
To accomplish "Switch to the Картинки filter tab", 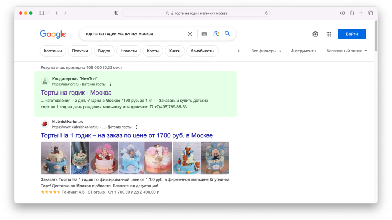I will (x=53, y=51).
